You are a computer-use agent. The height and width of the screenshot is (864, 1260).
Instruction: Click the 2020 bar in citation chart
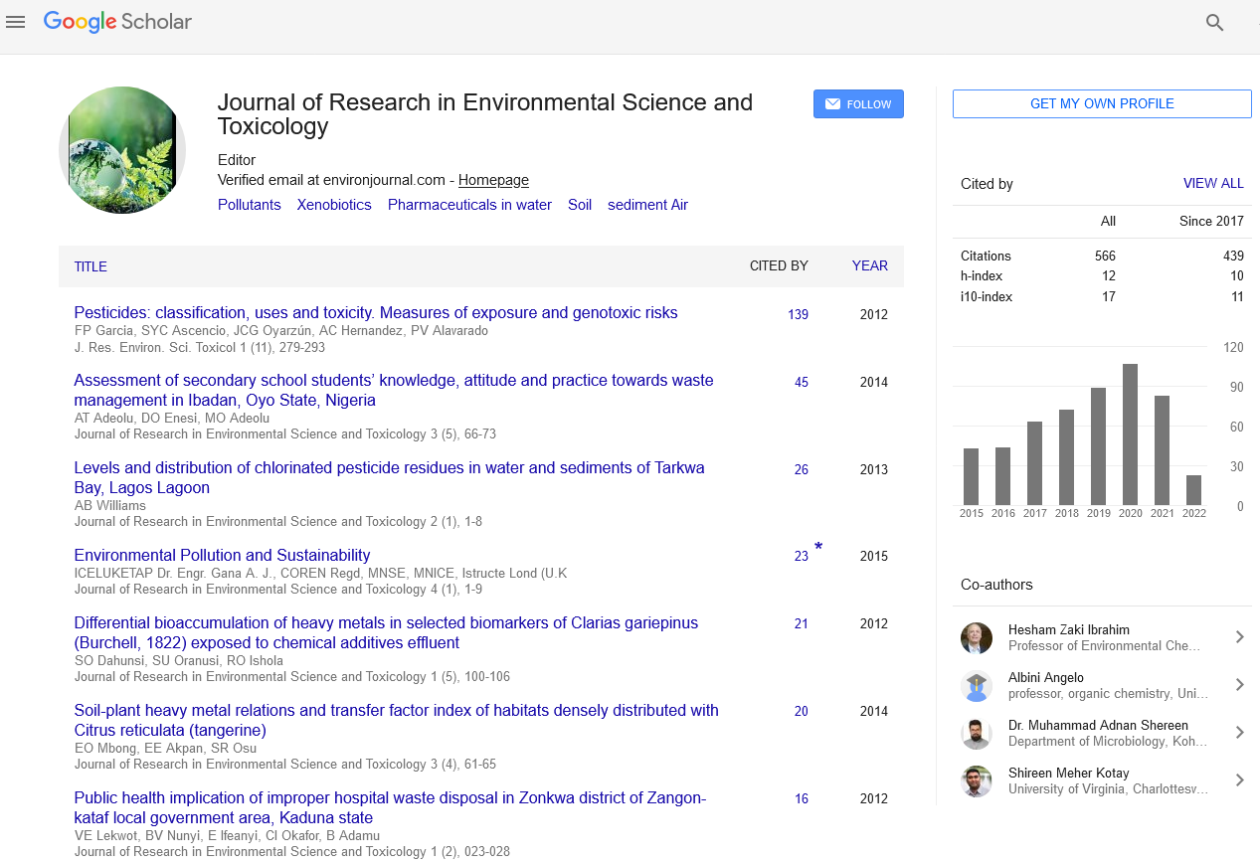tap(1131, 434)
